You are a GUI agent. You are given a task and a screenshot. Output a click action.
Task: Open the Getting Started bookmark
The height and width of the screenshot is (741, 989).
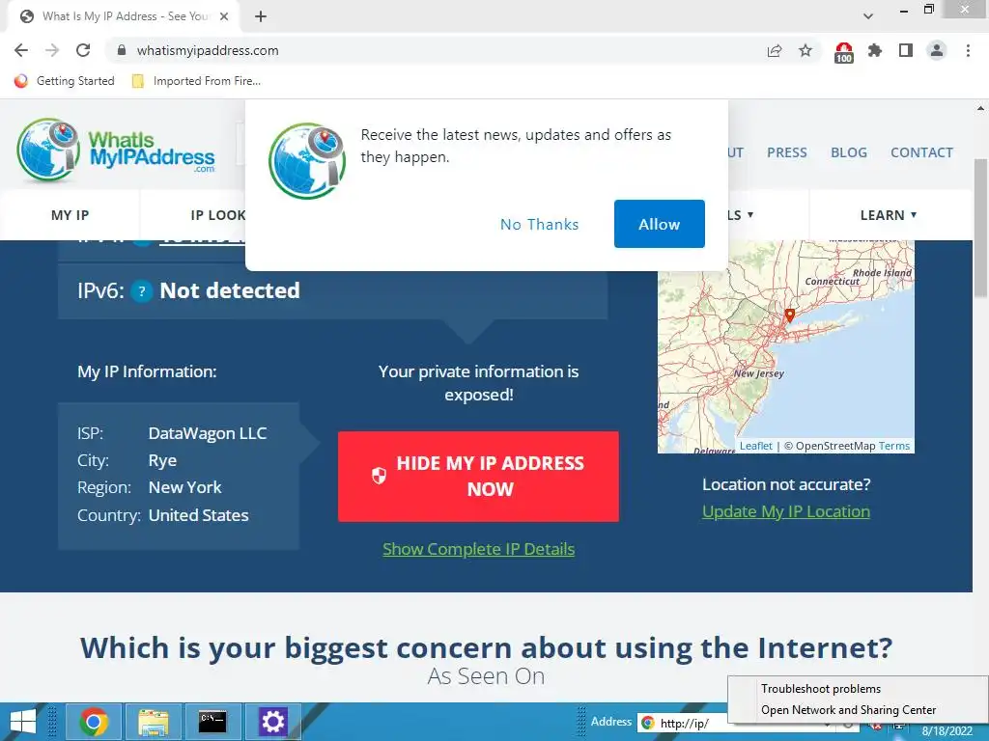pos(65,81)
